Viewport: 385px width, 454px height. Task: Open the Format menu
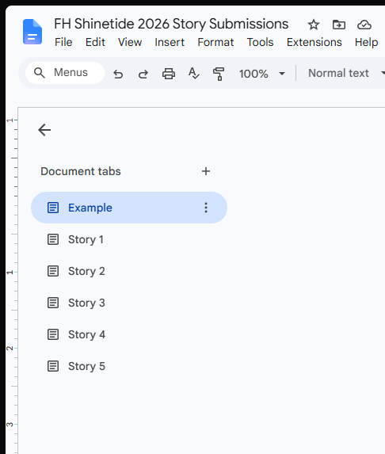(215, 42)
